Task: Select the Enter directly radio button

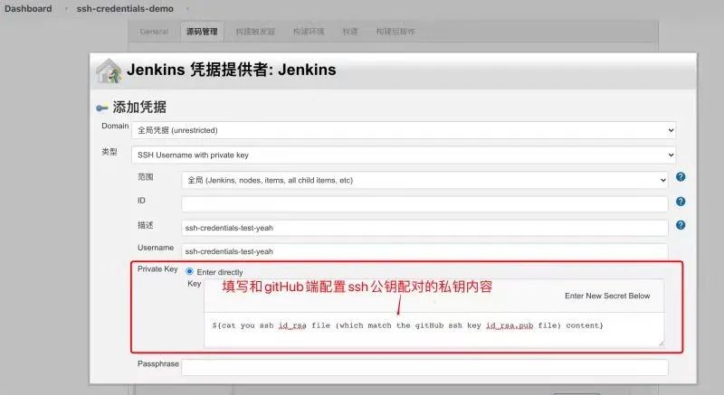Action: (x=189, y=271)
